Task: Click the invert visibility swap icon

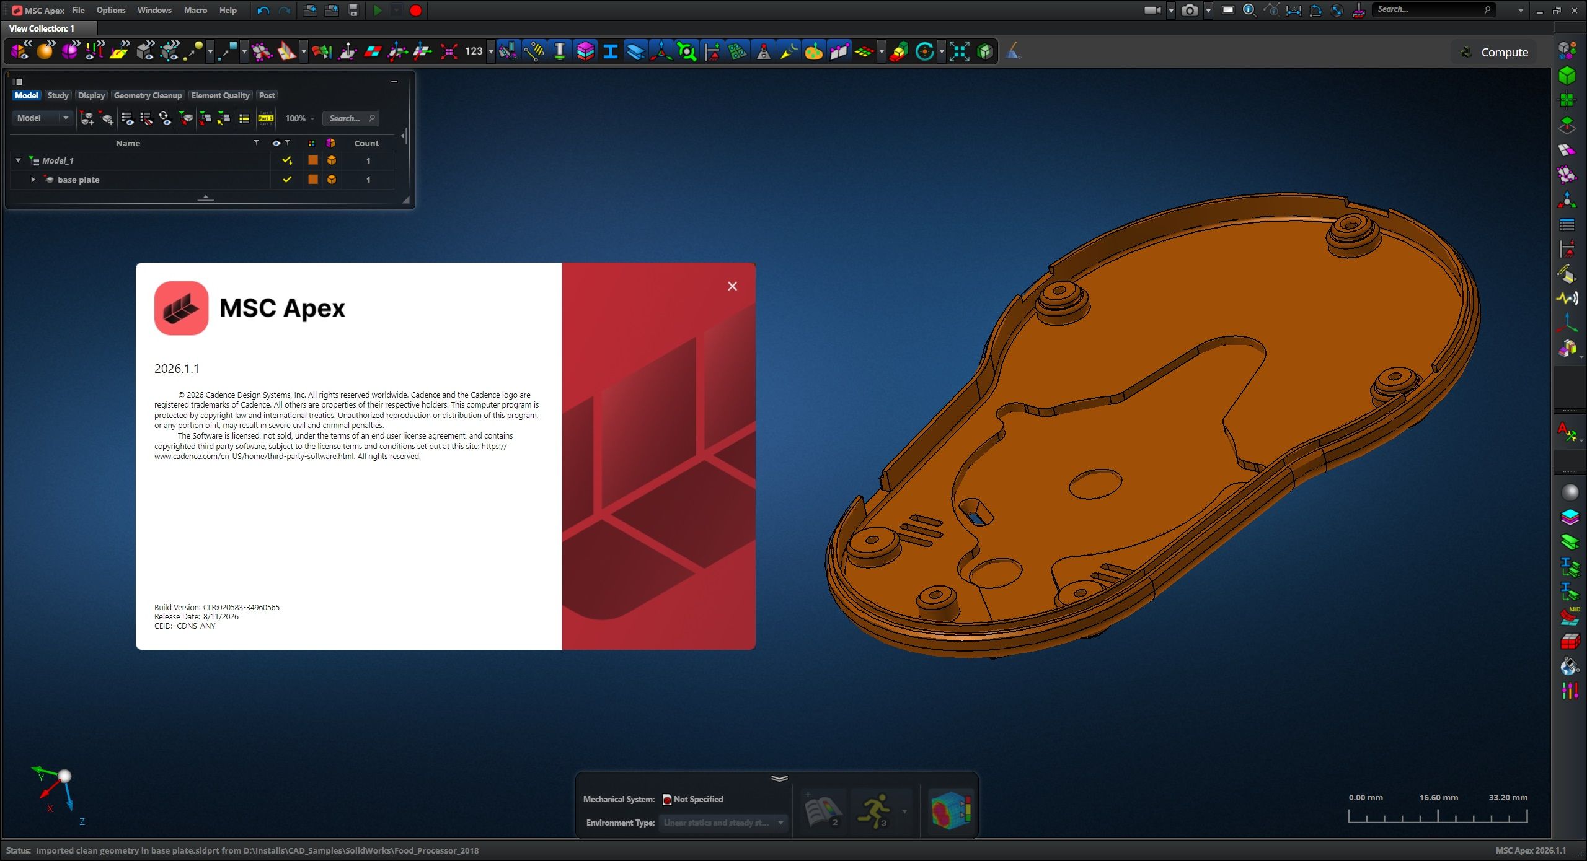Action: tap(165, 118)
